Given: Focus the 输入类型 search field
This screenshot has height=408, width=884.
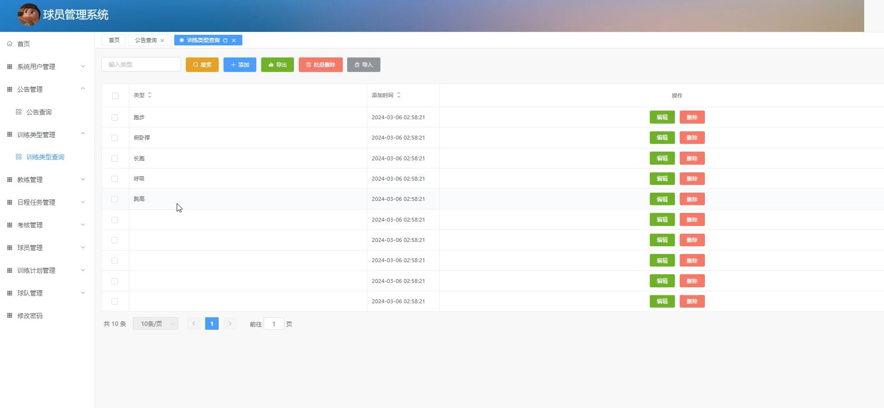Looking at the screenshot, I should tap(141, 64).
